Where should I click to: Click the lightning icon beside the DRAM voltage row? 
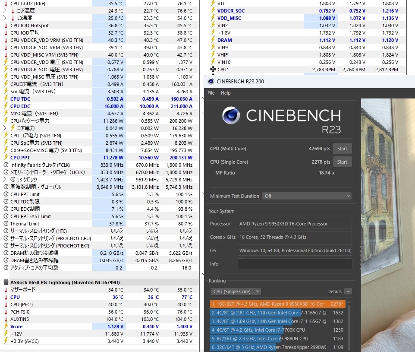212,40
